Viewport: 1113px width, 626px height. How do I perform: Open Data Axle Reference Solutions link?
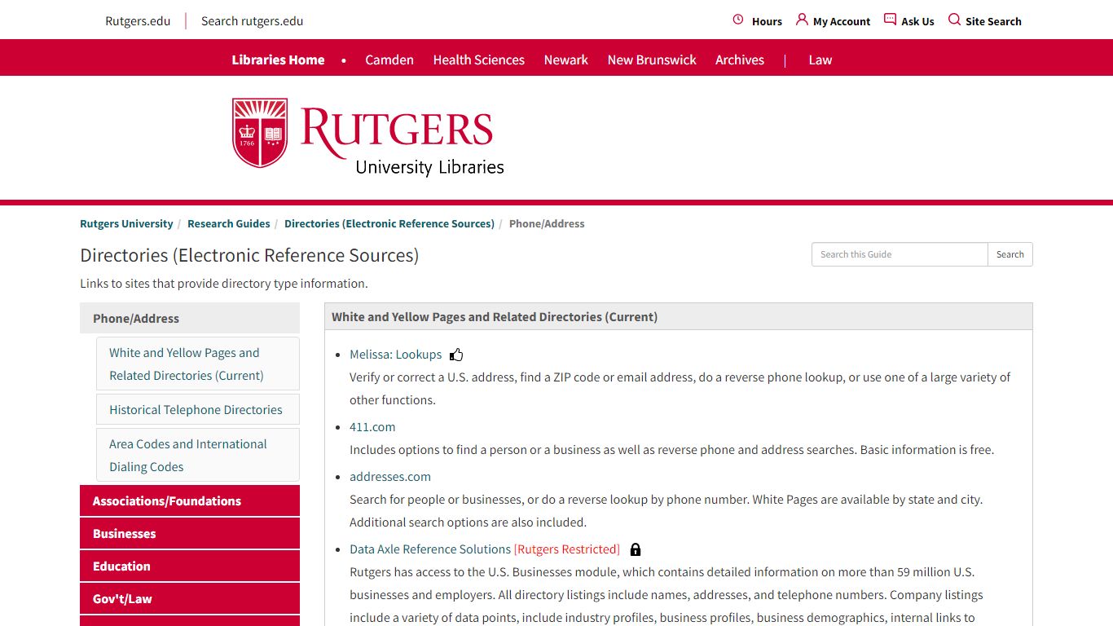coord(430,549)
